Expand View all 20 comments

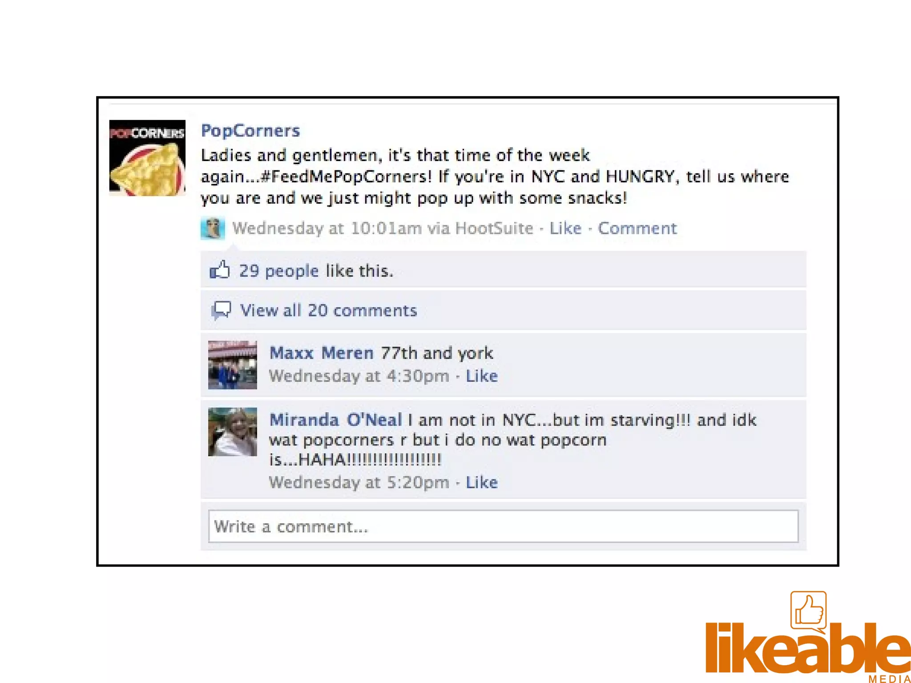[329, 310]
